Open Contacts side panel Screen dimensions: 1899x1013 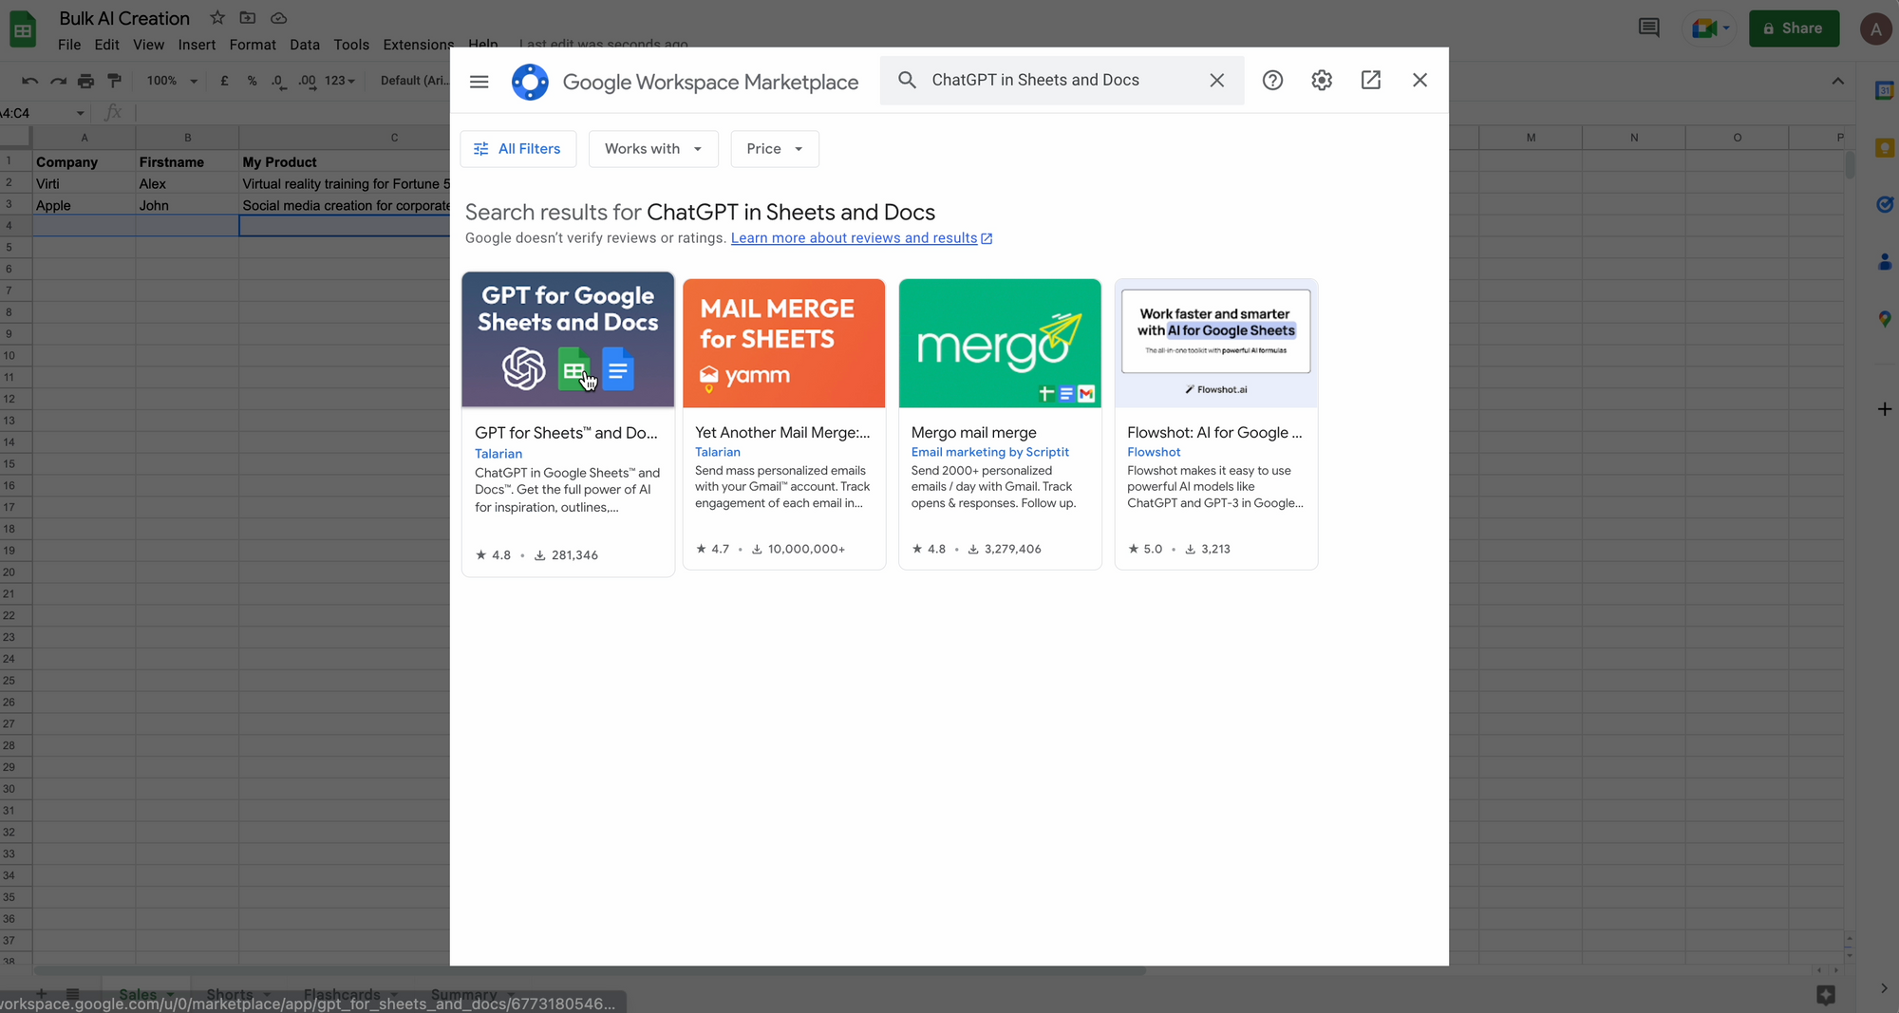[x=1885, y=261]
